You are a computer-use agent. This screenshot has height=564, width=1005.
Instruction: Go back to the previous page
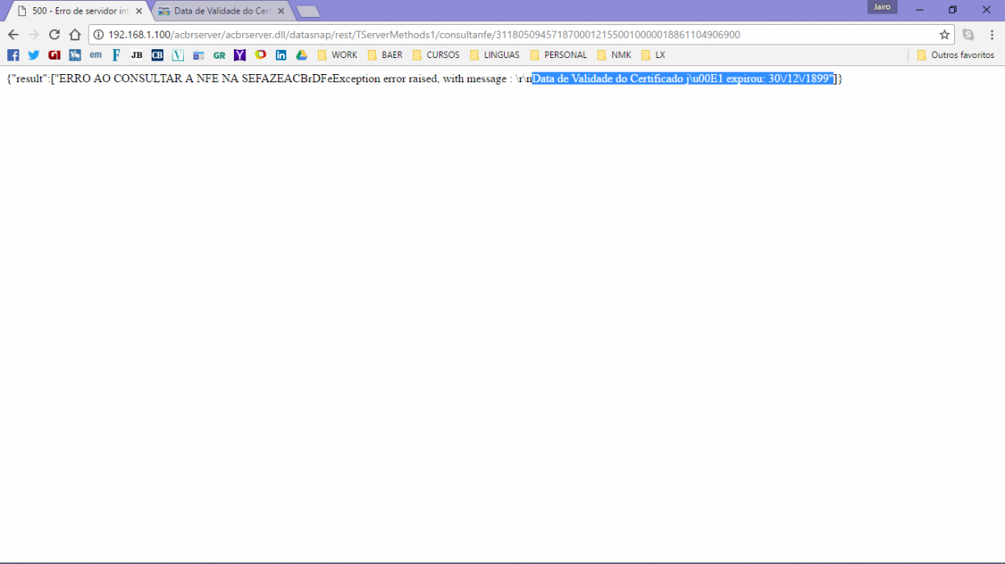coord(13,35)
